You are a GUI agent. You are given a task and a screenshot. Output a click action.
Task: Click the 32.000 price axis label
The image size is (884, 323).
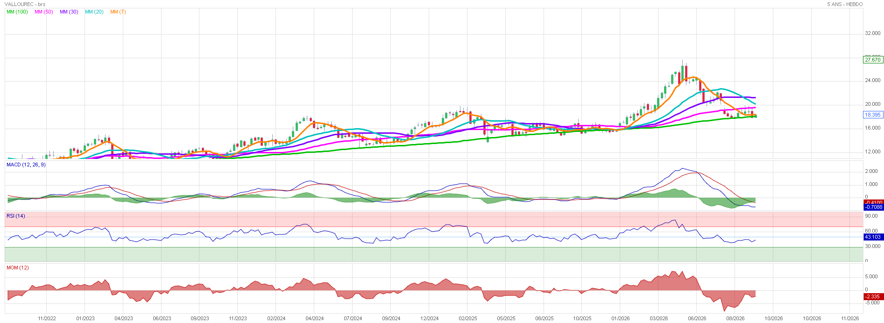pyautogui.click(x=872, y=34)
